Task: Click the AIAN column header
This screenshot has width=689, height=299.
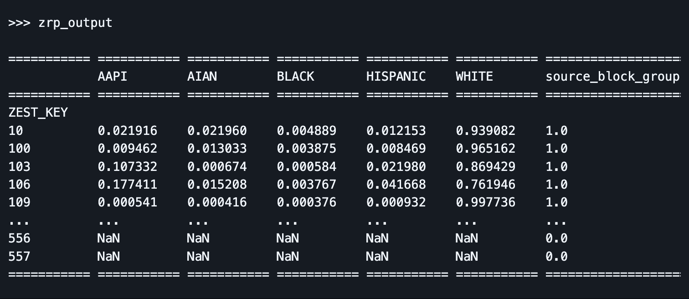Action: click(x=202, y=77)
